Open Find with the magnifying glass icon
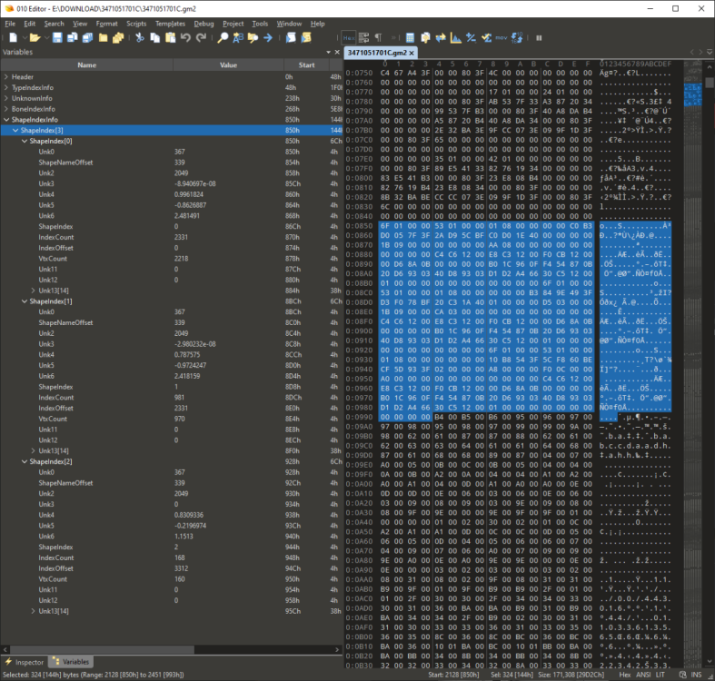The width and height of the screenshot is (715, 681). pos(223,38)
